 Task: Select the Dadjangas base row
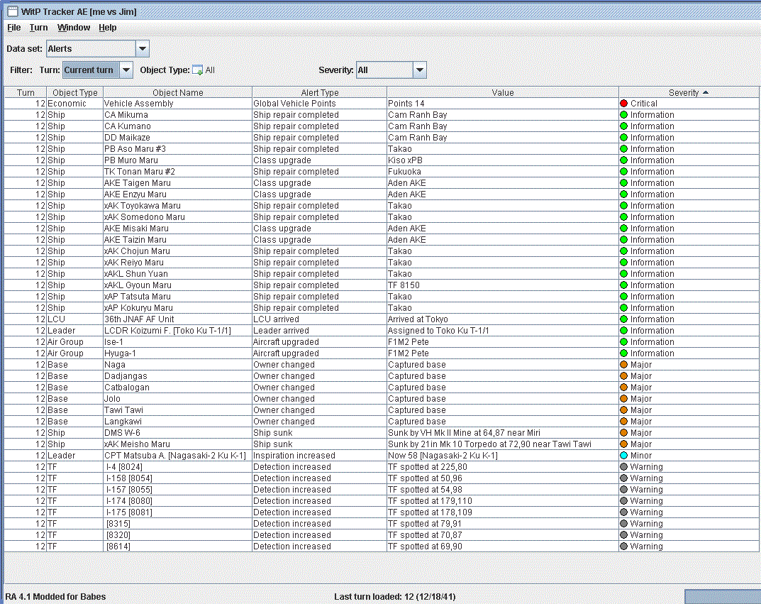pyautogui.click(x=382, y=375)
